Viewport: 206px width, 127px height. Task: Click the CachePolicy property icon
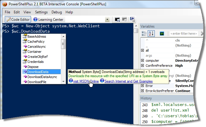point(25,41)
